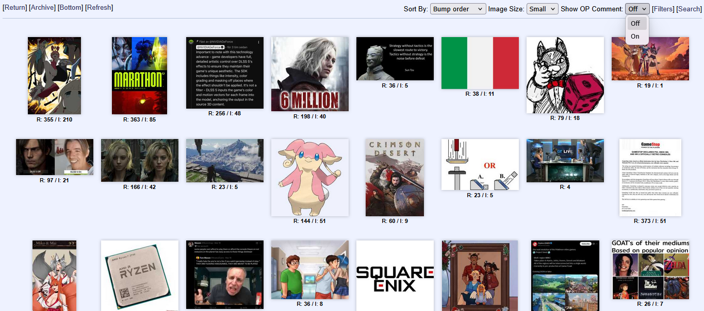This screenshot has width=704, height=311.
Task: Open the snowy mountain landscape thumbnail
Action: (225, 160)
